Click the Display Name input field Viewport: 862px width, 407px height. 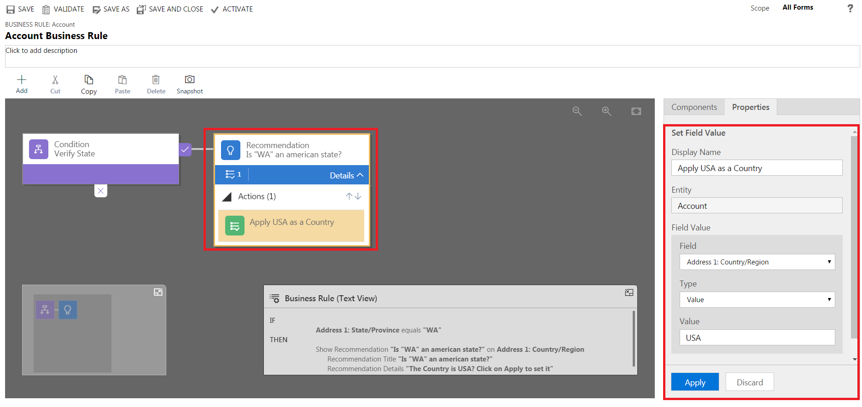[x=757, y=168]
